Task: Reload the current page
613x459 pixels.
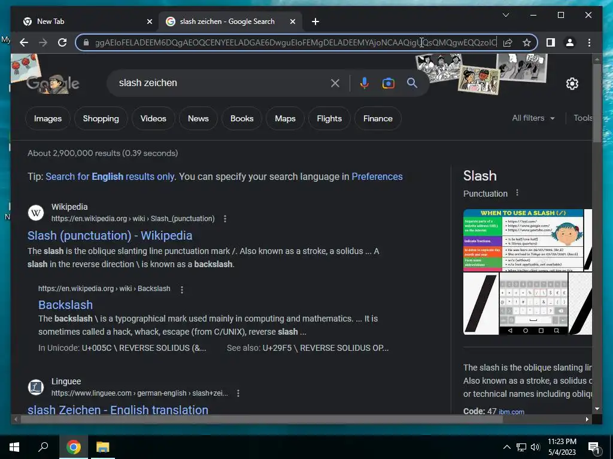Action: tap(62, 42)
